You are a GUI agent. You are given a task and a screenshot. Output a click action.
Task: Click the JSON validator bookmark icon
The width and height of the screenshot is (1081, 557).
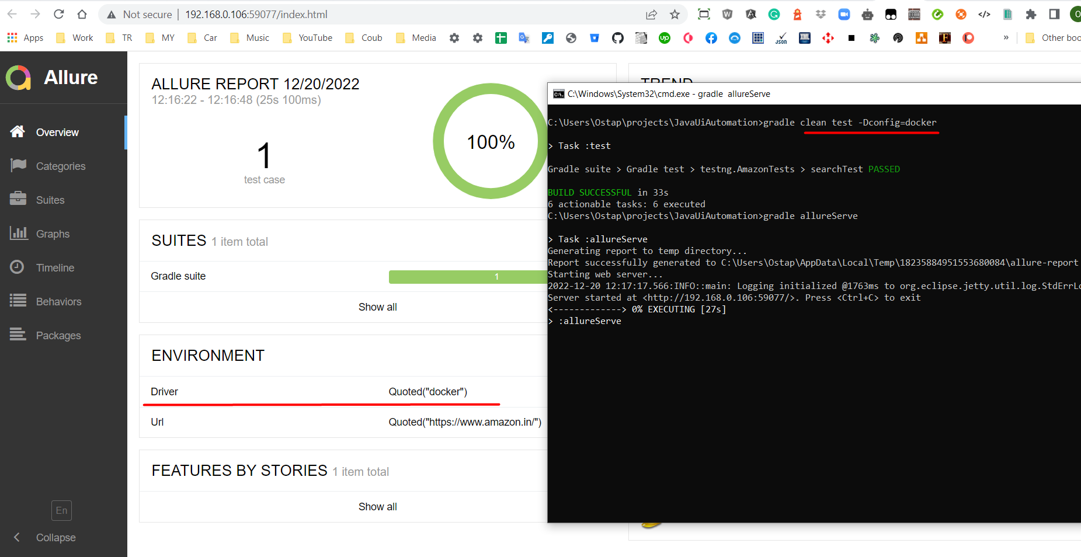pyautogui.click(x=781, y=38)
